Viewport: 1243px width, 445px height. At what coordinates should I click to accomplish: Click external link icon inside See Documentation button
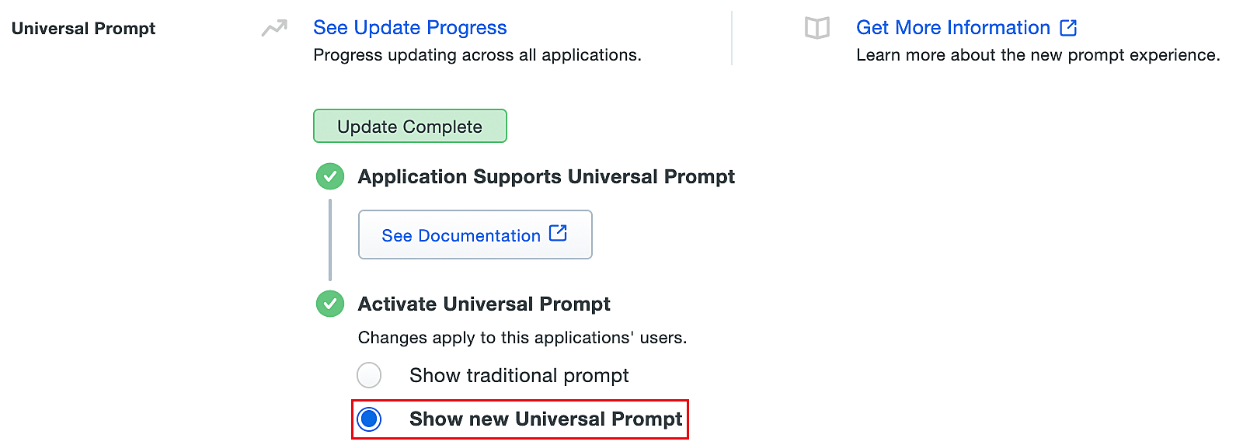558,233
